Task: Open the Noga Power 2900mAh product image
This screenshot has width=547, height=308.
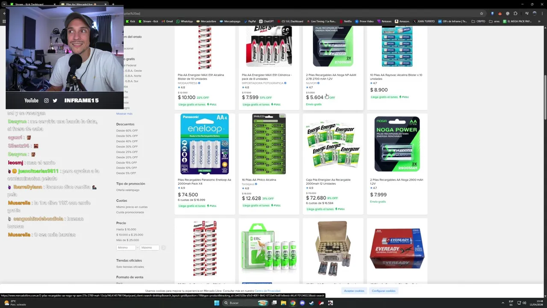Action: (x=397, y=144)
